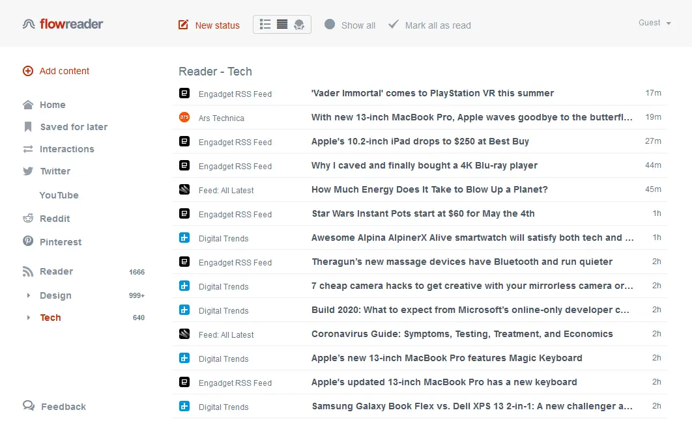
Task: Go to Home in sidebar
Action: (x=52, y=105)
